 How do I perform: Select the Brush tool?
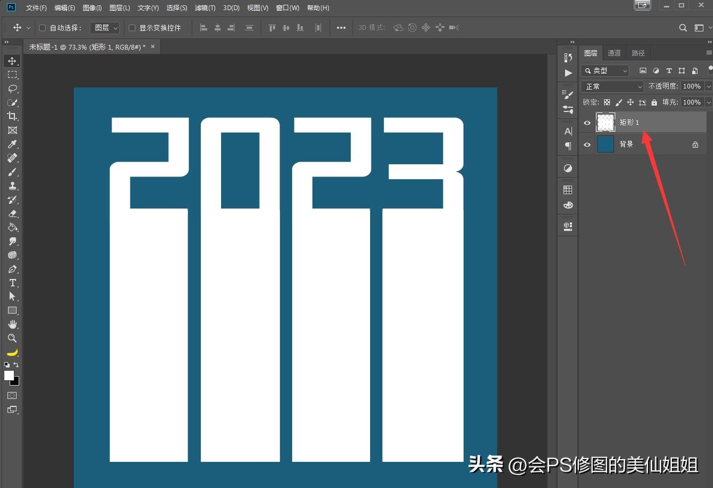tap(12, 172)
